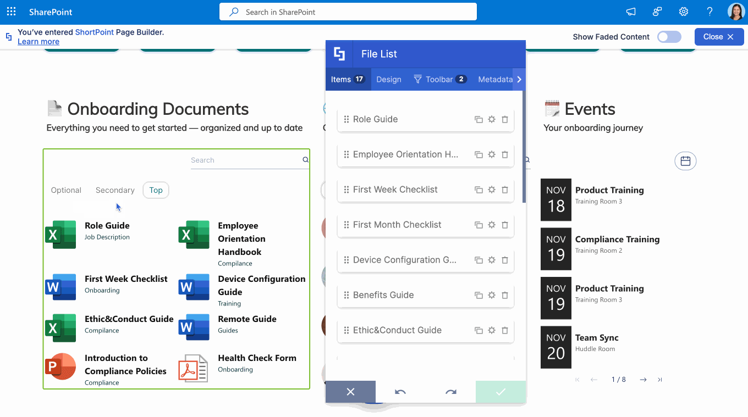Jump to last events page
The height and width of the screenshot is (417, 748).
coord(660,380)
